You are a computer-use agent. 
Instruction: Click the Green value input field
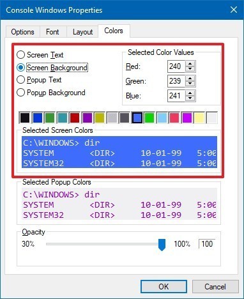click(176, 81)
